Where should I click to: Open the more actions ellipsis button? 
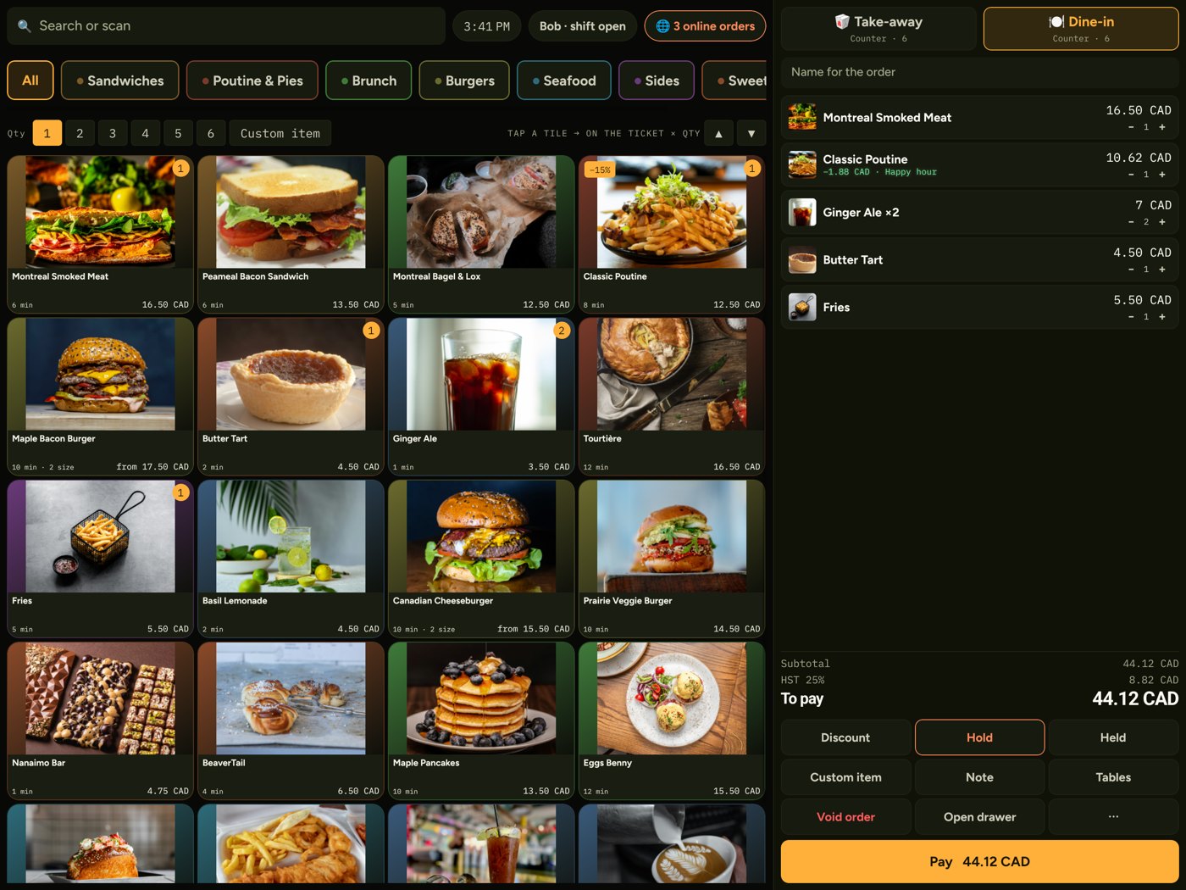pyautogui.click(x=1113, y=817)
